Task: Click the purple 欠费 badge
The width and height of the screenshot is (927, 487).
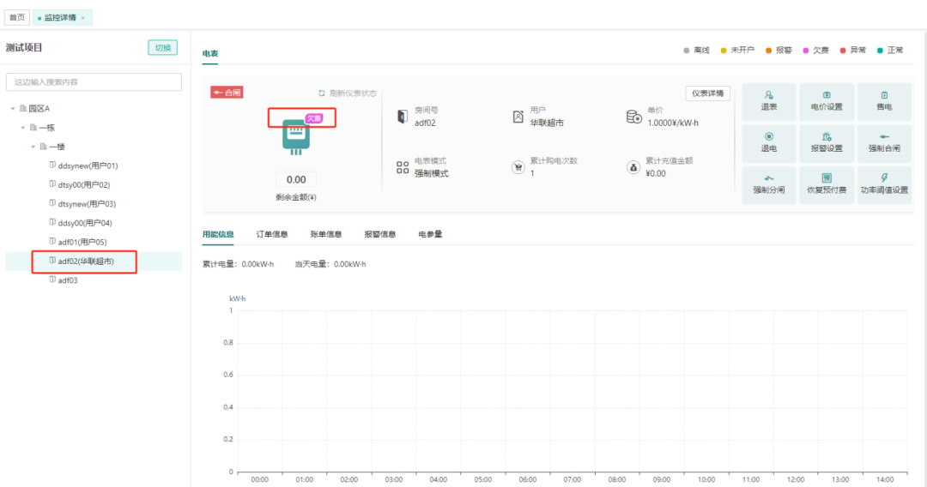Action: 314,118
